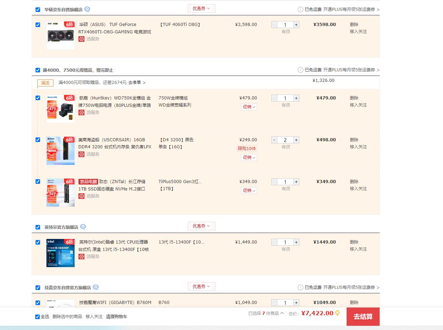Open chat icon beside 技嘉京东自营官方旗舰店
Screen dimensions: 443x330
point(96,287)
